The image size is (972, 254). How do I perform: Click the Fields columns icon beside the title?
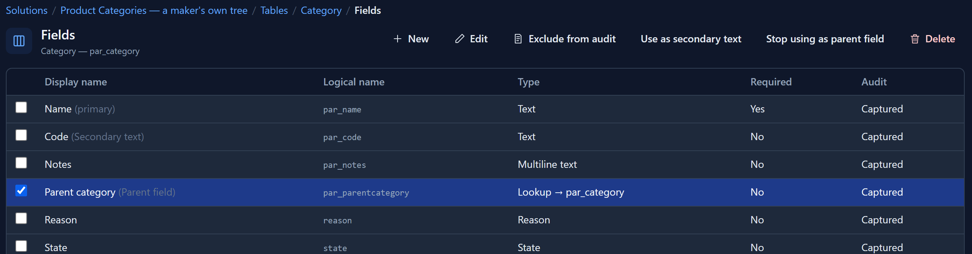(19, 41)
